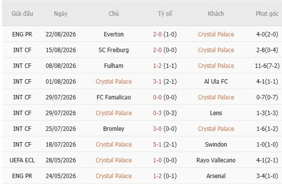Image resolution: width=282 pixels, height=184 pixels.
Task: Click Arsenal in the away column
Action: [216, 176]
